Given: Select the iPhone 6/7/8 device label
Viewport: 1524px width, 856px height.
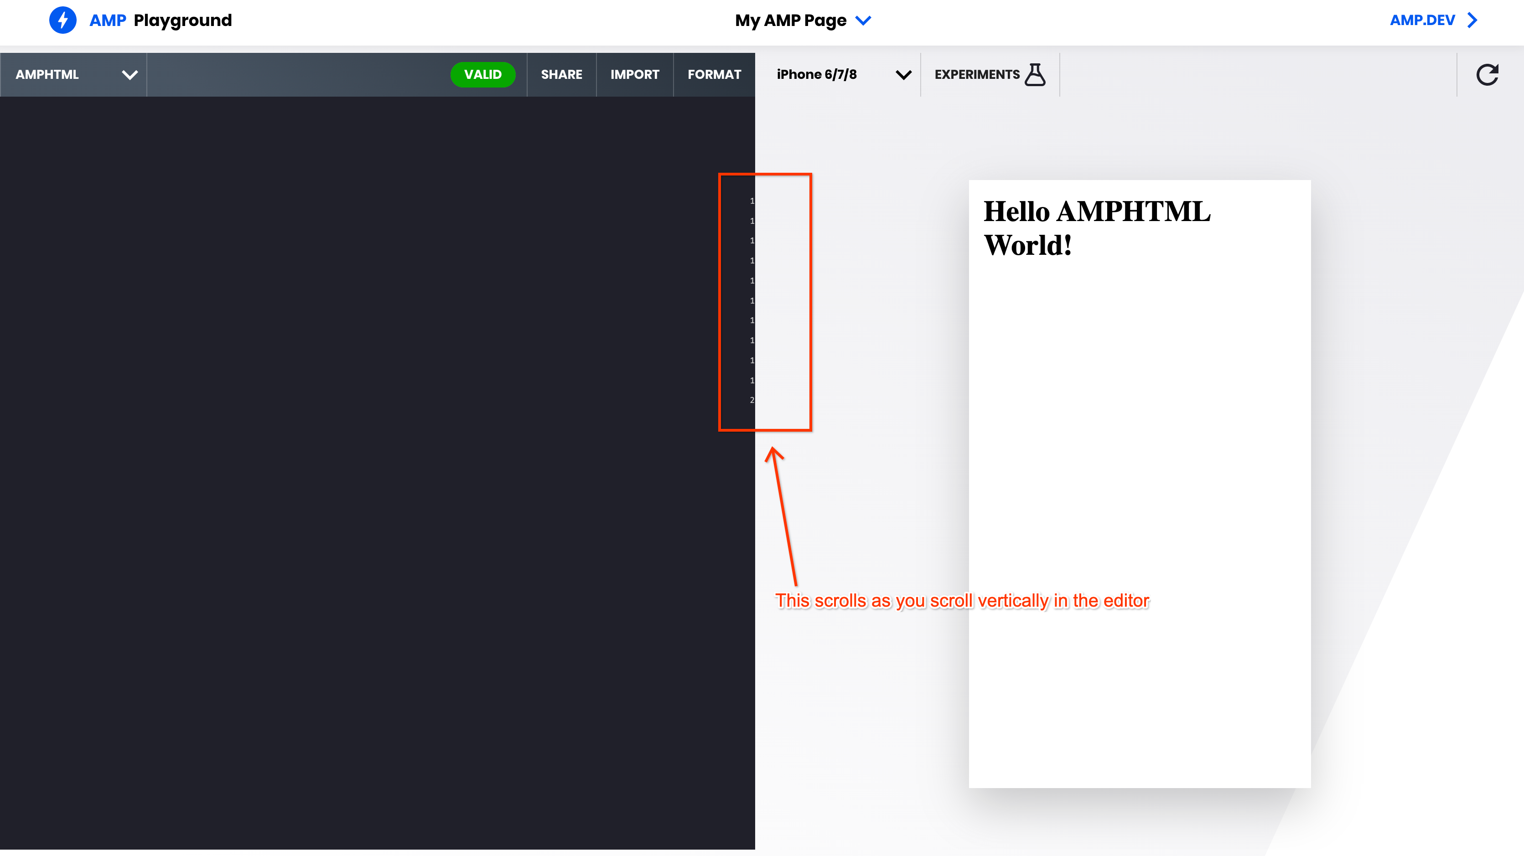Looking at the screenshot, I should 816,74.
